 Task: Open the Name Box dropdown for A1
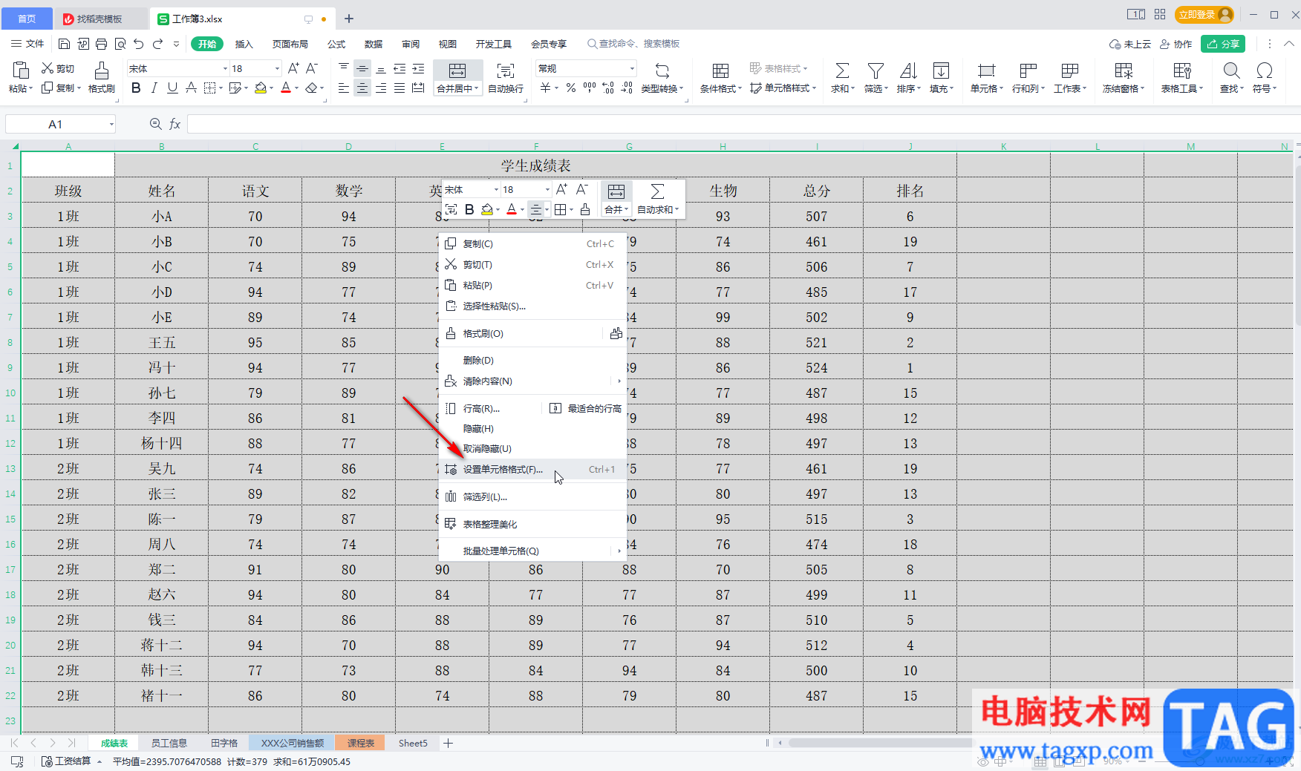tap(111, 124)
